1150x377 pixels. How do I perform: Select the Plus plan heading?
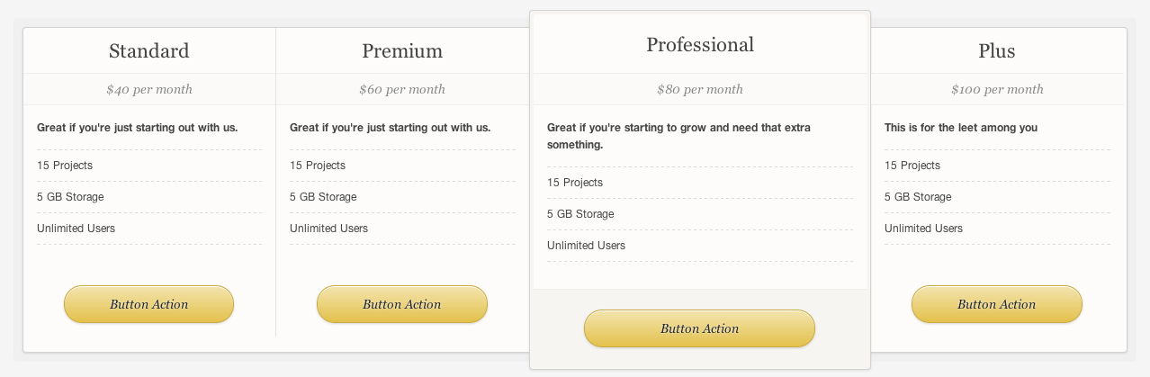(x=997, y=50)
